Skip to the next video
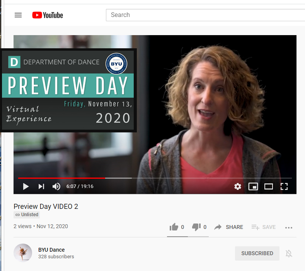 click(41, 186)
